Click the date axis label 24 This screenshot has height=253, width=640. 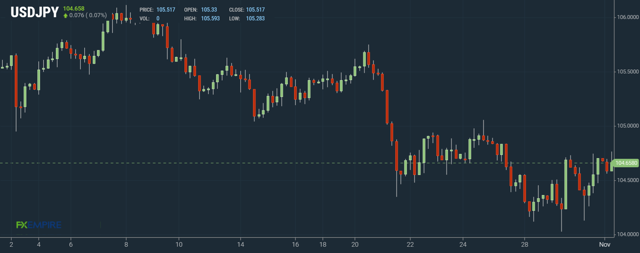click(463, 245)
